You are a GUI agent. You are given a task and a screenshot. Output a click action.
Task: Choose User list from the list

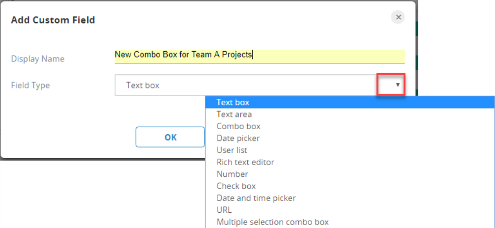pos(232,150)
